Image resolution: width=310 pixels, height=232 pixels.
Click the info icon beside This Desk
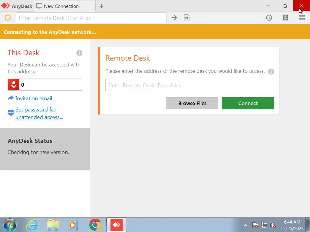click(79, 53)
